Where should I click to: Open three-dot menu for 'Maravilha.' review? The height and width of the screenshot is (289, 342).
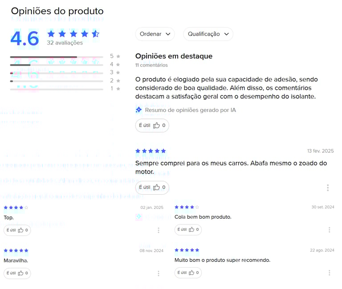click(x=159, y=273)
